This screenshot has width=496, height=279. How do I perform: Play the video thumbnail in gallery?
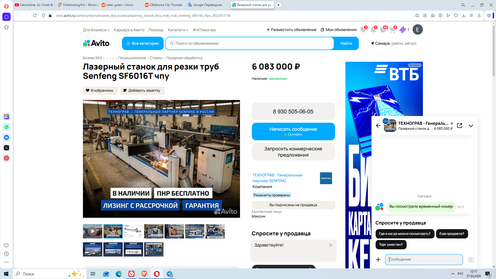(x=92, y=231)
